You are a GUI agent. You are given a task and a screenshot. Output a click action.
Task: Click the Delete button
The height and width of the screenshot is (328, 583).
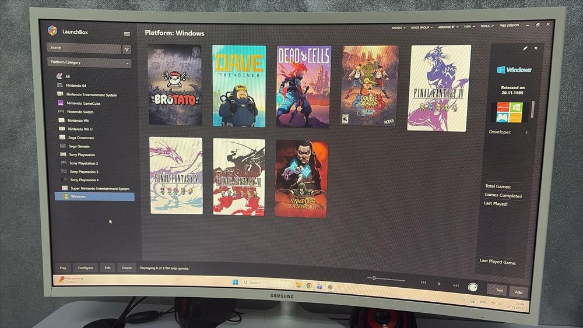[x=127, y=267]
